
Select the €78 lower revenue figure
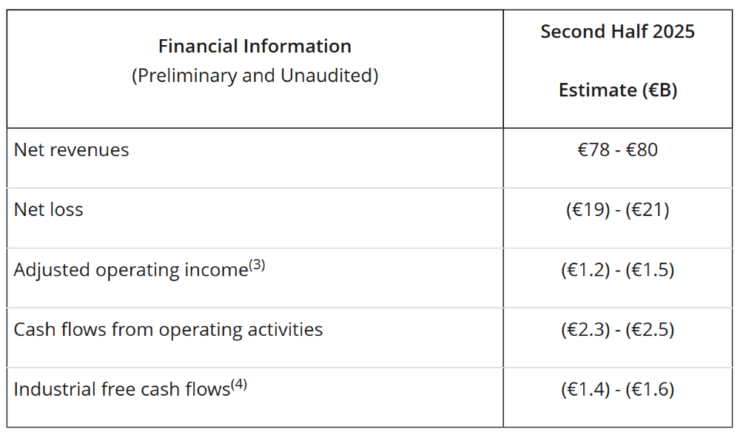(593, 150)
